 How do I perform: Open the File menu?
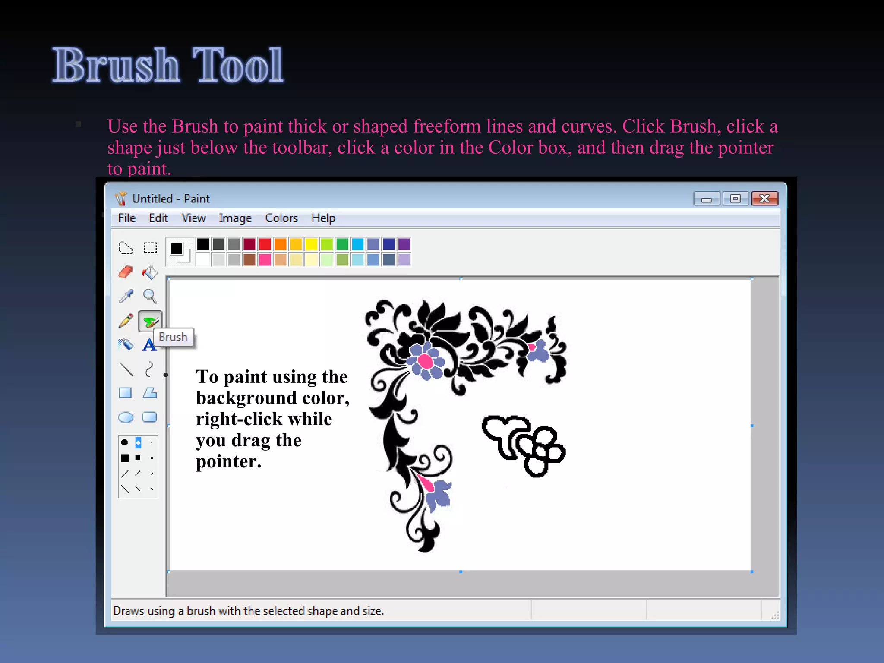tap(127, 218)
